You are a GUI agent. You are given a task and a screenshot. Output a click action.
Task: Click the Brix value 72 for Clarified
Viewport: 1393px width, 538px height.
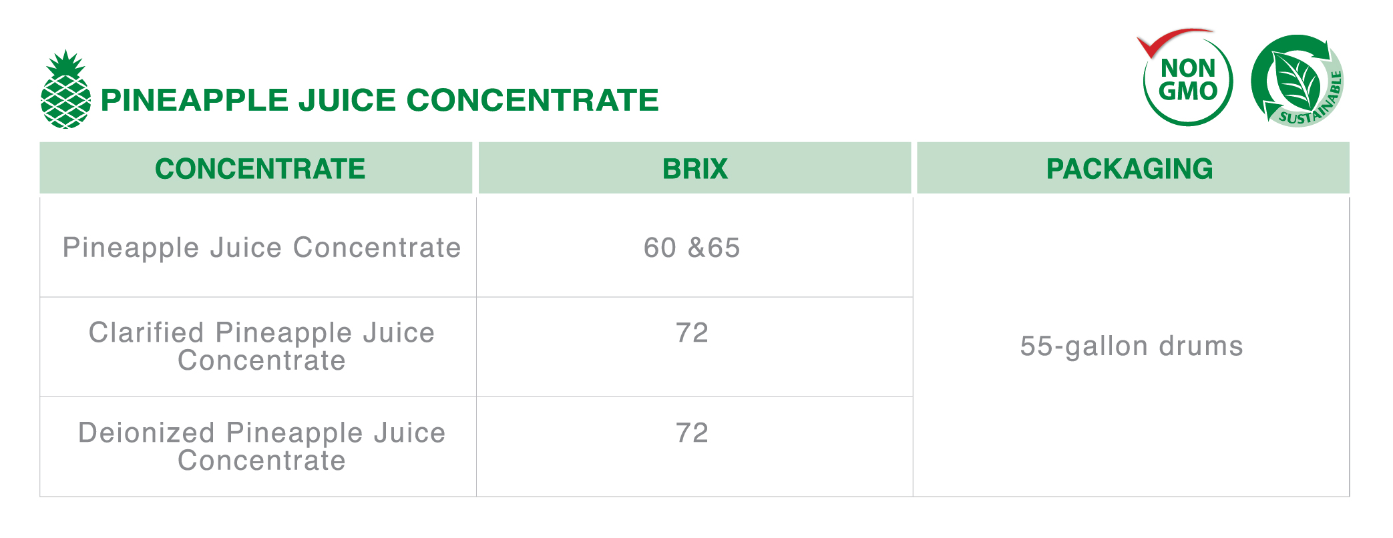[x=692, y=332]
